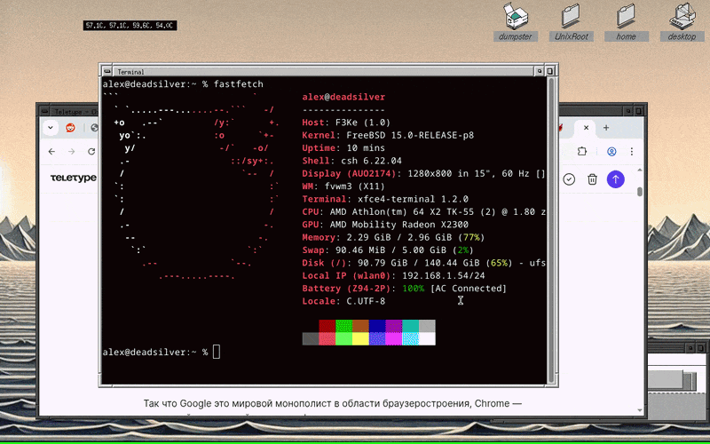The width and height of the screenshot is (710, 444).
Task: Open the Chrome profile avatar
Action: 611,151
